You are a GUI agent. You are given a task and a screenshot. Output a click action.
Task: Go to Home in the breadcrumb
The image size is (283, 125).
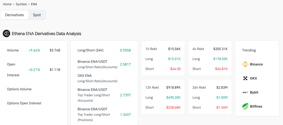pyautogui.click(x=7, y=4)
